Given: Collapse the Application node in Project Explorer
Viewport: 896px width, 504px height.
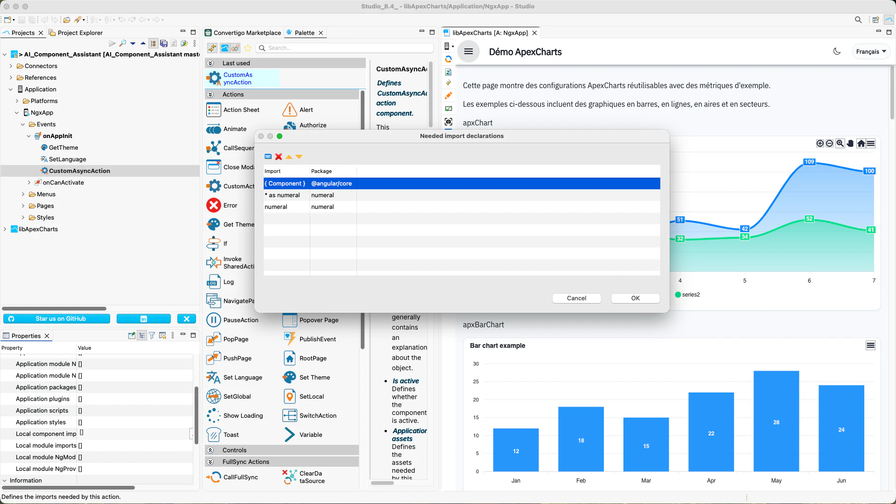Looking at the screenshot, I should click(x=10, y=89).
